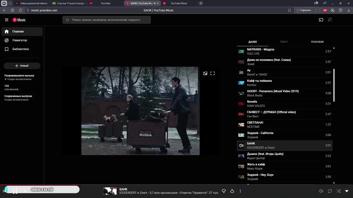The width and height of the screenshot is (353, 198).
Task: Play MATRANG - Медуза from the queue
Action: 285,51
